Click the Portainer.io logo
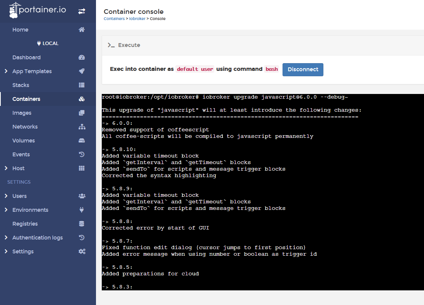Image resolution: width=424 pixels, height=305 pixels. tap(38, 10)
